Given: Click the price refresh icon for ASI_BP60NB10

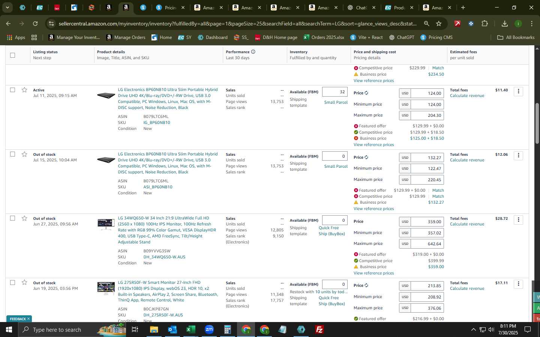Looking at the screenshot, I should tap(366, 157).
